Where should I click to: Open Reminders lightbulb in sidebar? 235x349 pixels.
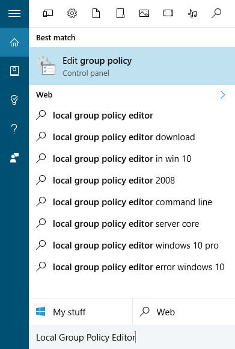(x=14, y=100)
